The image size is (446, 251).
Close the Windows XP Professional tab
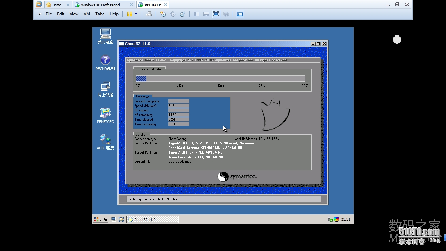coord(131,5)
